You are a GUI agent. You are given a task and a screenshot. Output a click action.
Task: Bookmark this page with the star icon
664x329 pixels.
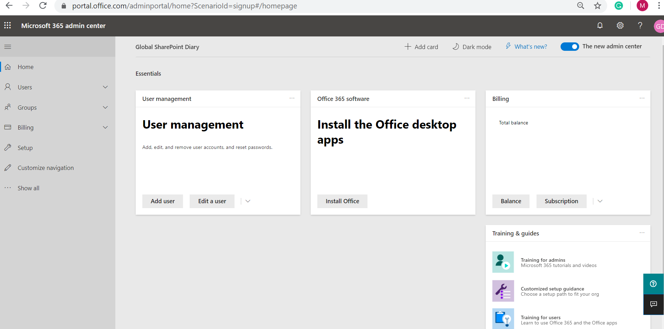pyautogui.click(x=597, y=6)
